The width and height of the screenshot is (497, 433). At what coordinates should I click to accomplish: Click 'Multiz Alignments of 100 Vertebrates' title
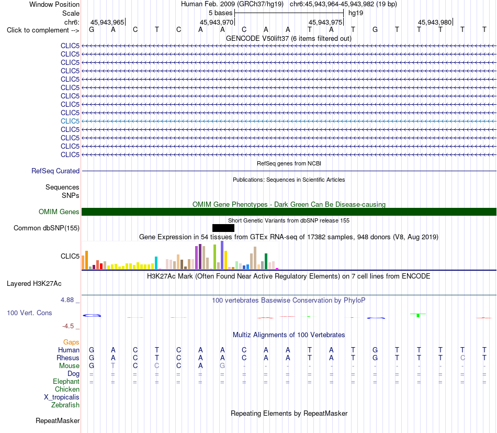coord(289,335)
